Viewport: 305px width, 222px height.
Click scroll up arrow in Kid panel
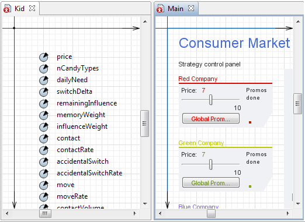point(145,22)
